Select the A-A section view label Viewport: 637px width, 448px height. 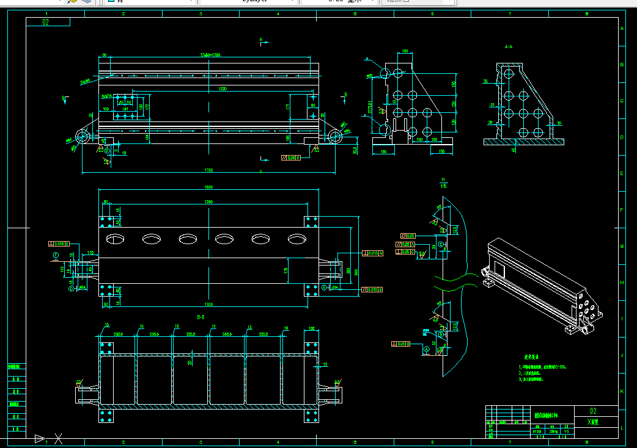[x=509, y=46]
